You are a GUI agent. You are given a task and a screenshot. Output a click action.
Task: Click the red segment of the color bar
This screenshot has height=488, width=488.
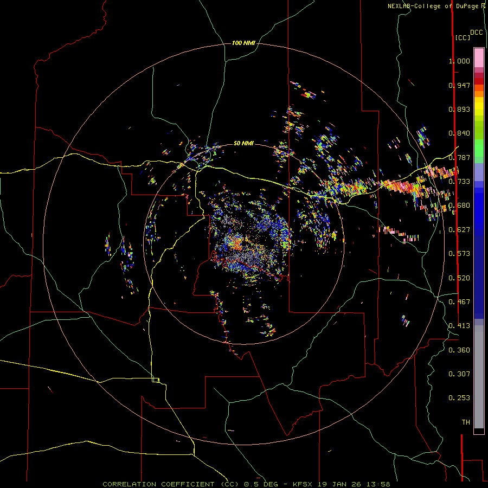click(479, 81)
